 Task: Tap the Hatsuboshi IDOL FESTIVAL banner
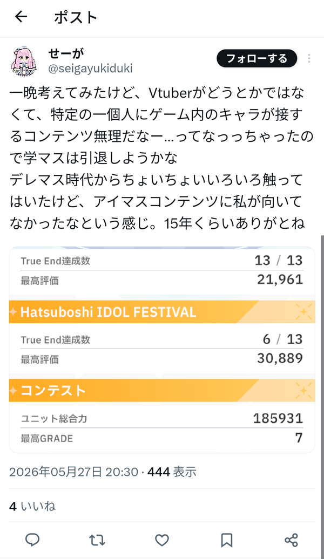point(162,312)
